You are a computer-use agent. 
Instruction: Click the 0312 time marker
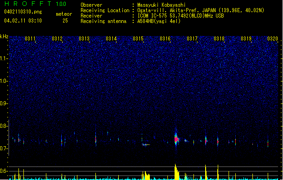click(57, 39)
